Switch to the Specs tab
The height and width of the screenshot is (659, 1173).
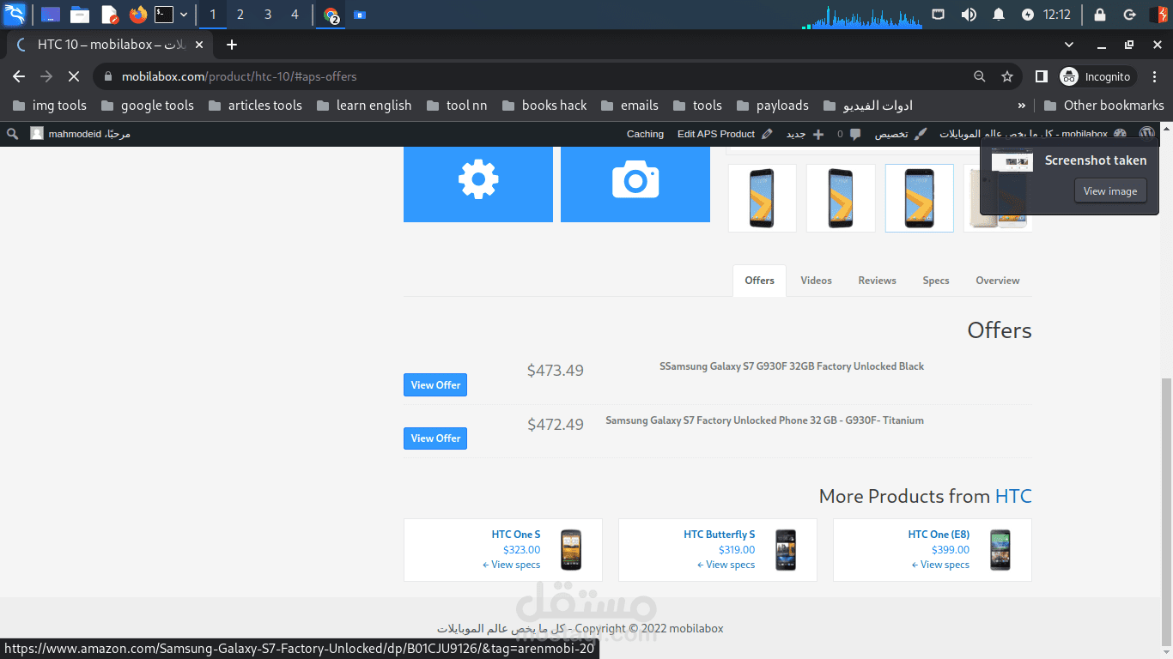point(936,281)
